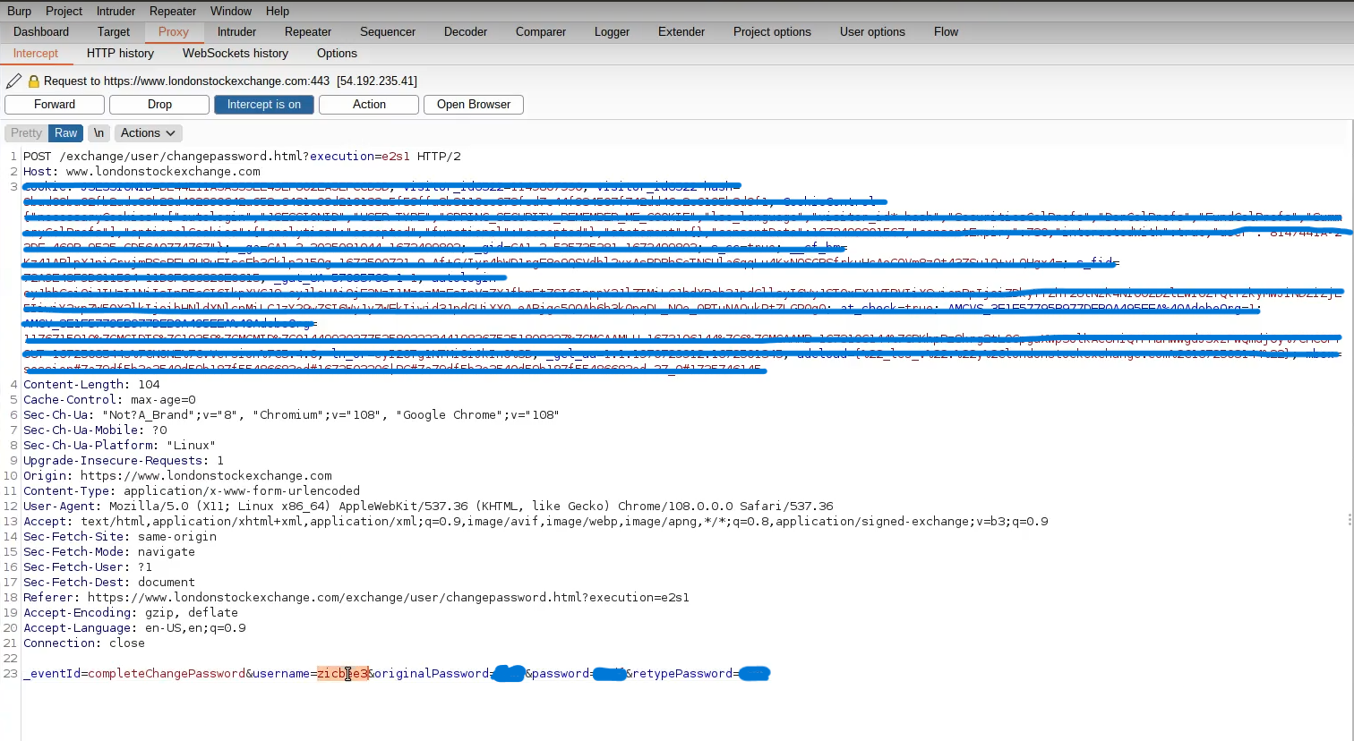Screen dimensions: 1354x741
Task: Click the Origin header line
Action: coord(177,476)
